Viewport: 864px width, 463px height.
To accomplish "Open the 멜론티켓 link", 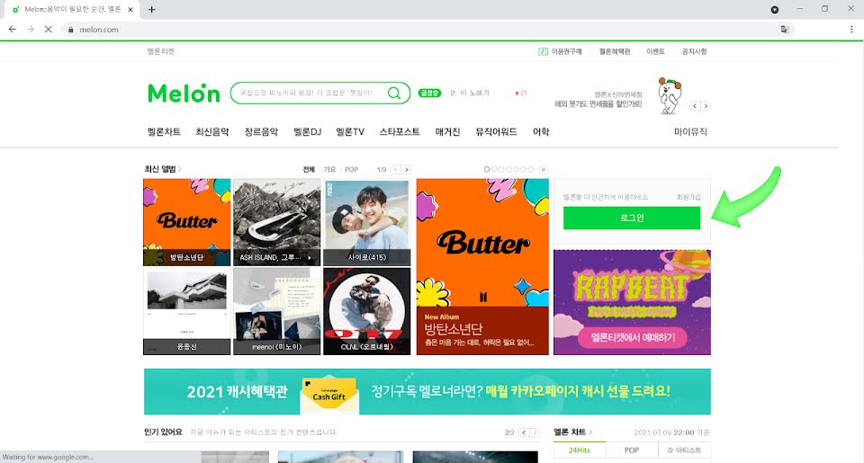I will coord(160,51).
